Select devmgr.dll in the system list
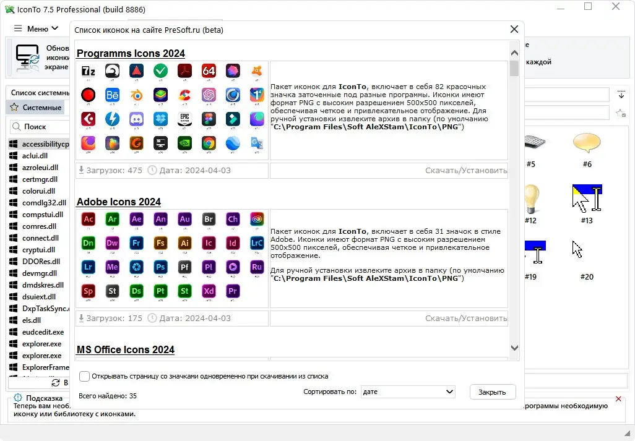This screenshot has width=635, height=441. 39,273
